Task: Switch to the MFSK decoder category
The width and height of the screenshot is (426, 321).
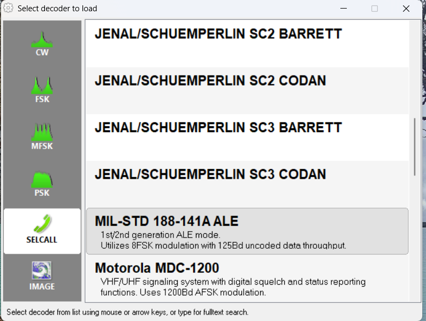Action: (x=42, y=132)
